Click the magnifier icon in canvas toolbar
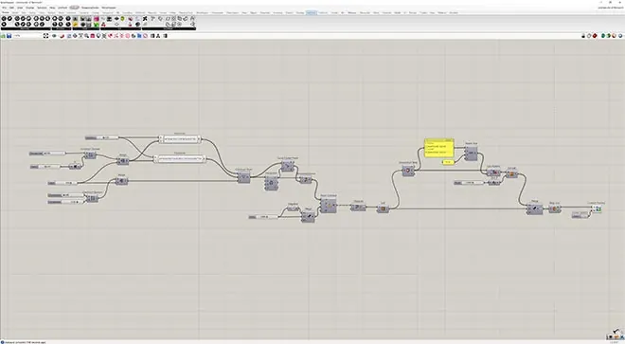The height and width of the screenshot is (344, 625). point(86,36)
